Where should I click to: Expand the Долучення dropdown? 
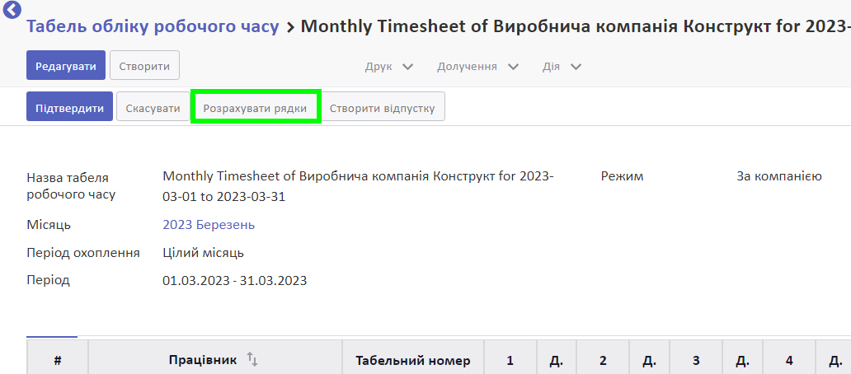tap(478, 67)
